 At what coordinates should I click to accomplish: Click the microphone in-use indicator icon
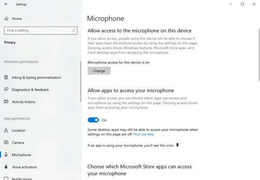177,145
